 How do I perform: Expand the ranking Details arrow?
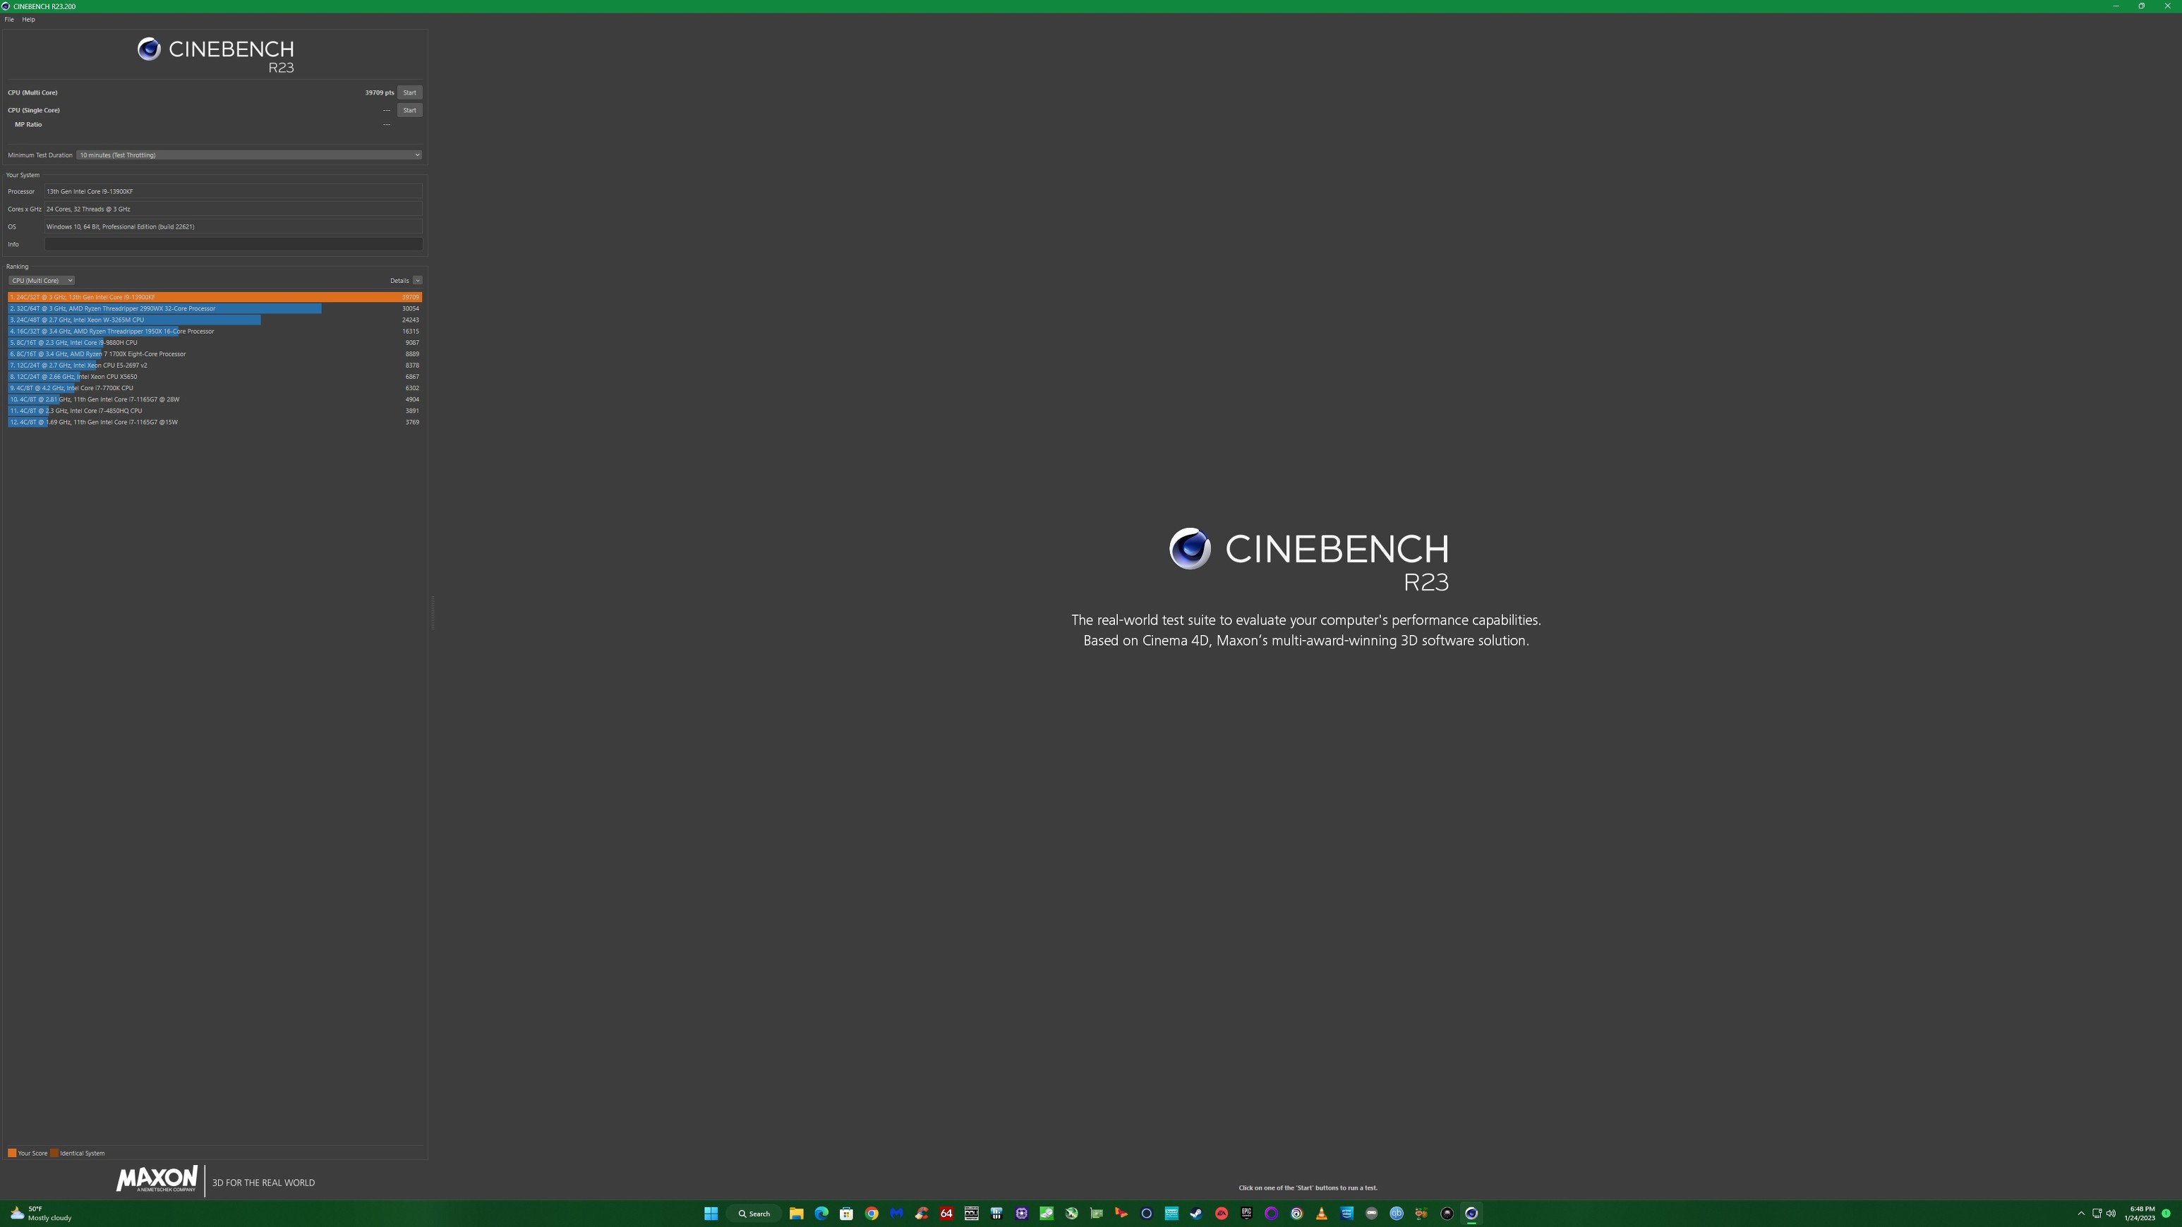(x=418, y=280)
